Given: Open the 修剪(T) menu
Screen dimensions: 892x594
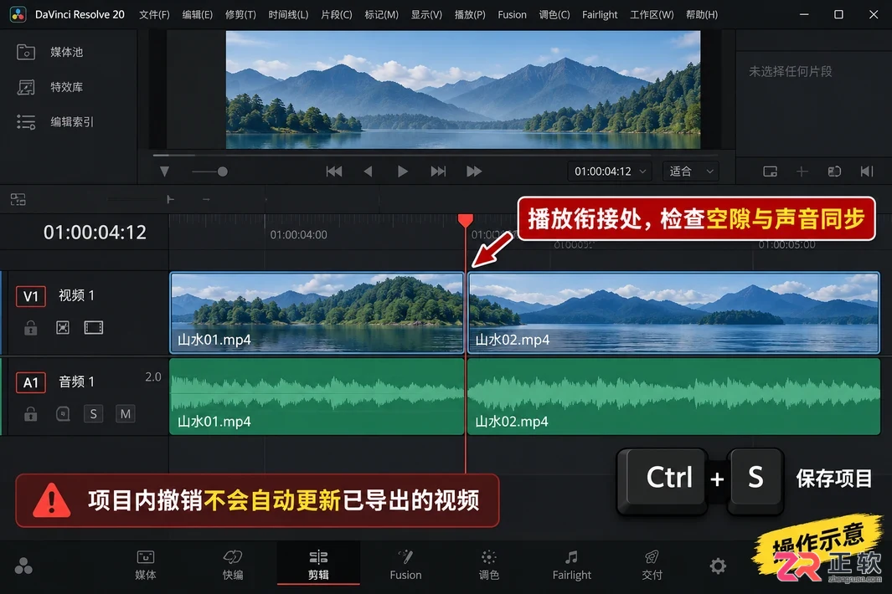Looking at the screenshot, I should pyautogui.click(x=240, y=15).
